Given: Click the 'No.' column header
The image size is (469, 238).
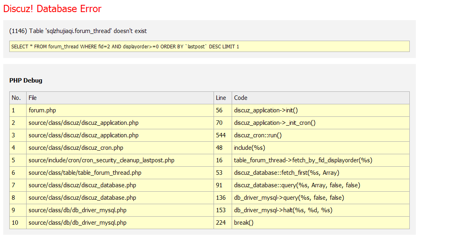Looking at the screenshot, I should (18, 98).
